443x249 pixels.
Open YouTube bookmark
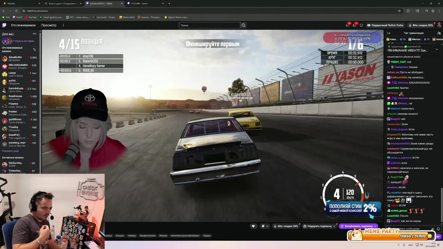point(31,17)
